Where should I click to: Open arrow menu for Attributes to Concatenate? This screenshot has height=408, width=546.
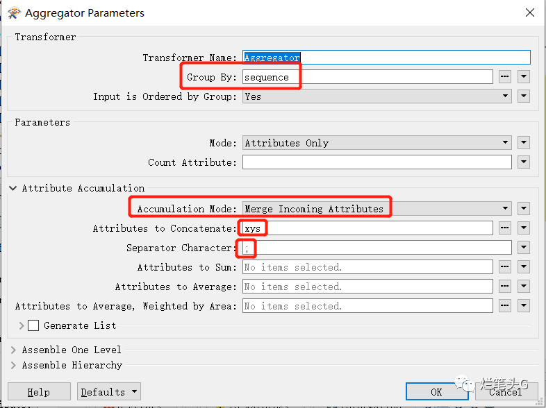point(524,228)
